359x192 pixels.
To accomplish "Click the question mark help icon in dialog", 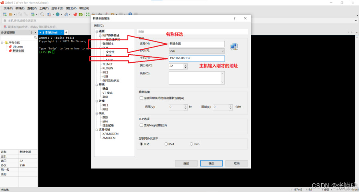I will point(234,18).
